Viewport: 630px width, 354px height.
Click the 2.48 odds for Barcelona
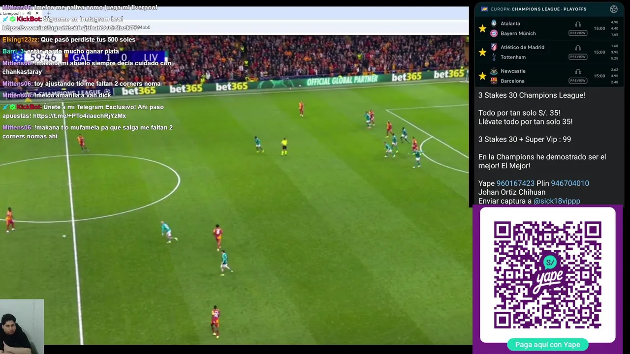pyautogui.click(x=614, y=82)
